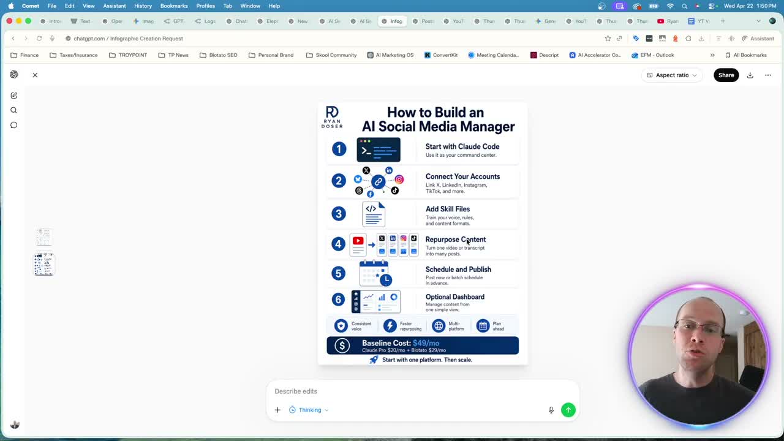Select the lower image version thumbnail

coord(43,264)
